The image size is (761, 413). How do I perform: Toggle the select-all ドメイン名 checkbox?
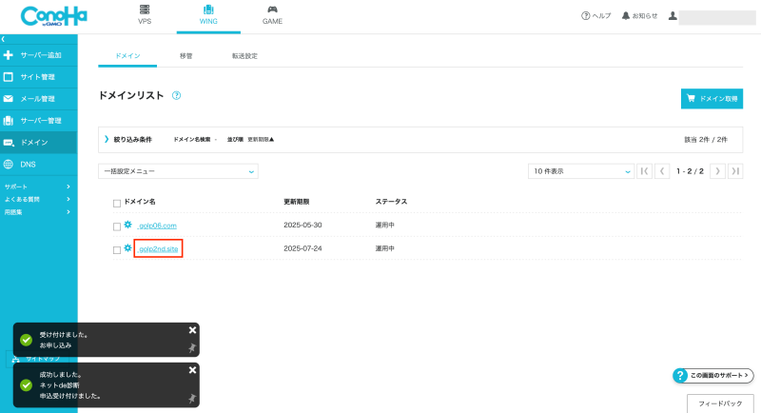(117, 203)
